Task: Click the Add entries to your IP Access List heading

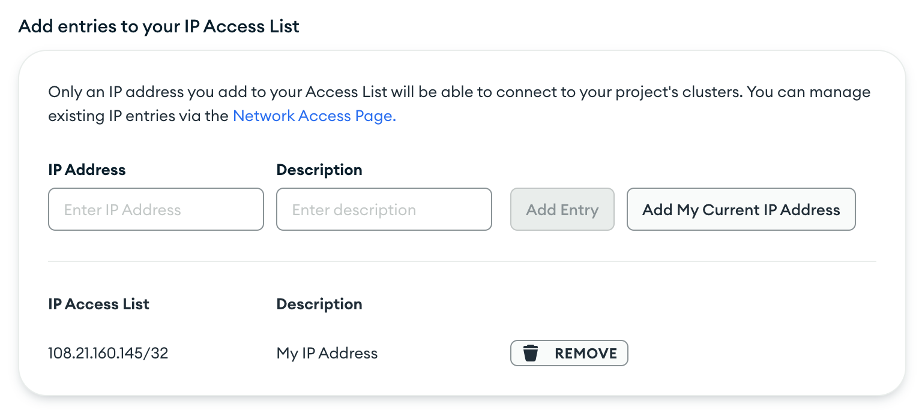Action: (x=159, y=26)
